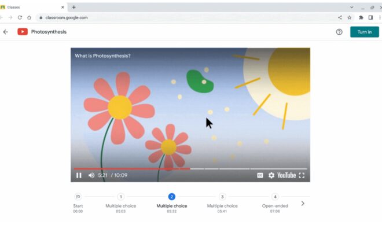
Task: Click the video title What is Photosynthesis?
Action: tap(102, 56)
